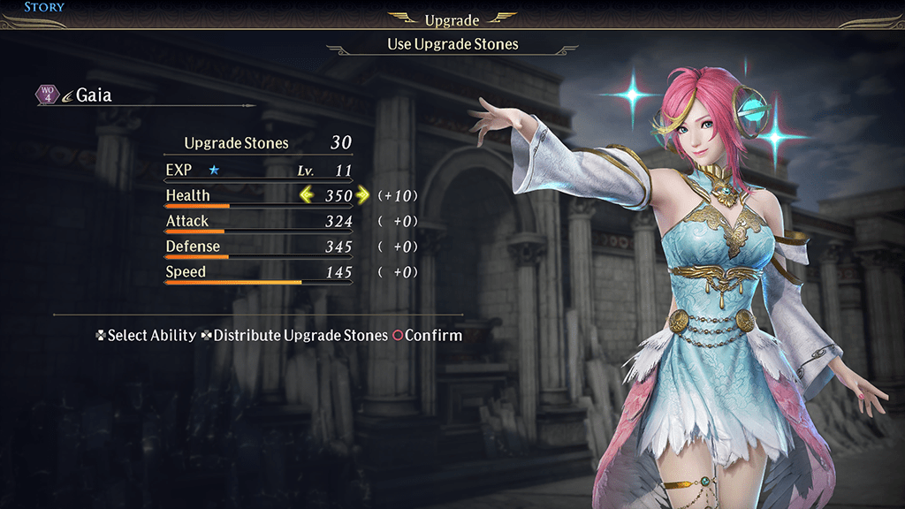Click the red circle Confirm icon
Viewport: 905px width, 509px height.
(x=398, y=335)
